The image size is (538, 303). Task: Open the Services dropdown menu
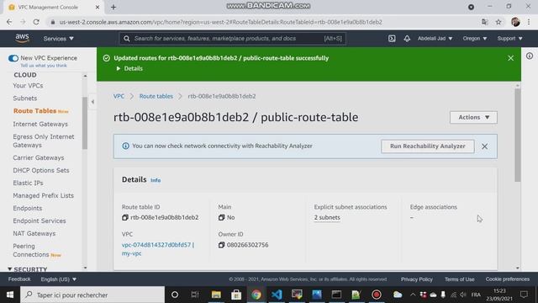coord(58,39)
